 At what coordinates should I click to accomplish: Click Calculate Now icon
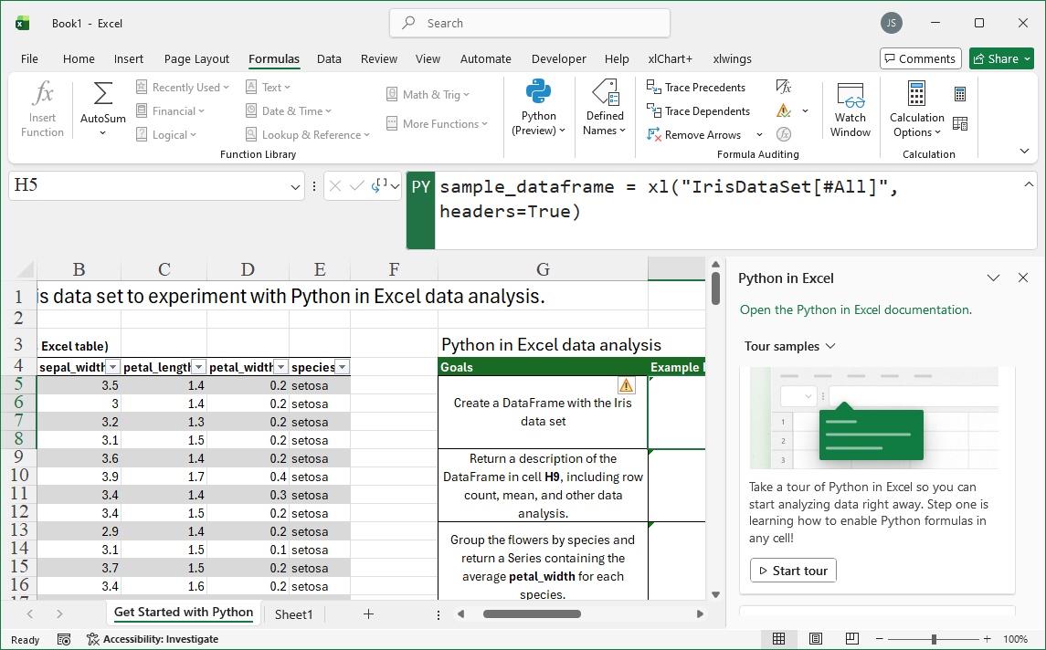click(x=960, y=94)
